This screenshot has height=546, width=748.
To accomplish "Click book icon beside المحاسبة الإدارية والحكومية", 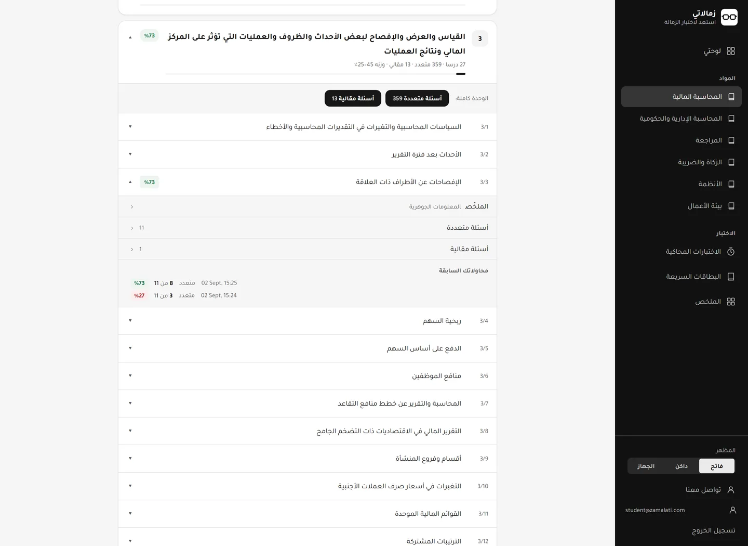I will point(731,119).
